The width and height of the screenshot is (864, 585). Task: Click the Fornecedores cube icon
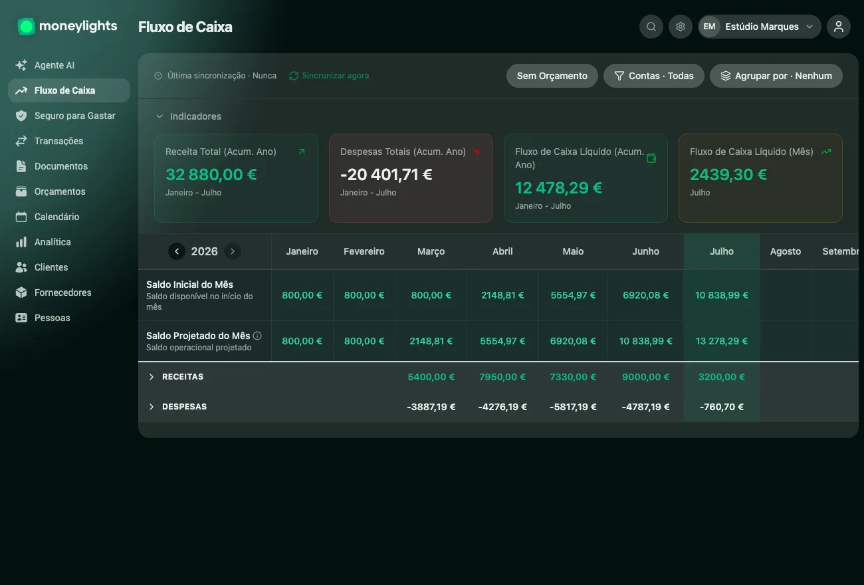coord(21,292)
